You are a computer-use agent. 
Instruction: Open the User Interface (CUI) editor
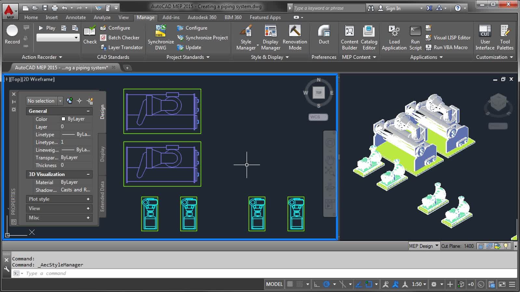tap(485, 37)
